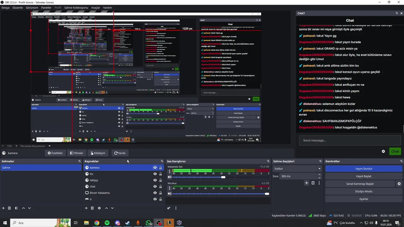Adjust Mic/Aux volume slider handle
The width and height of the screenshot is (404, 227).
(x=267, y=194)
